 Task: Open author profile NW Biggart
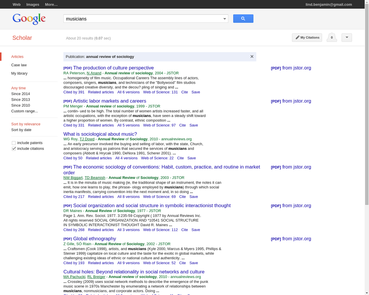[73, 178]
